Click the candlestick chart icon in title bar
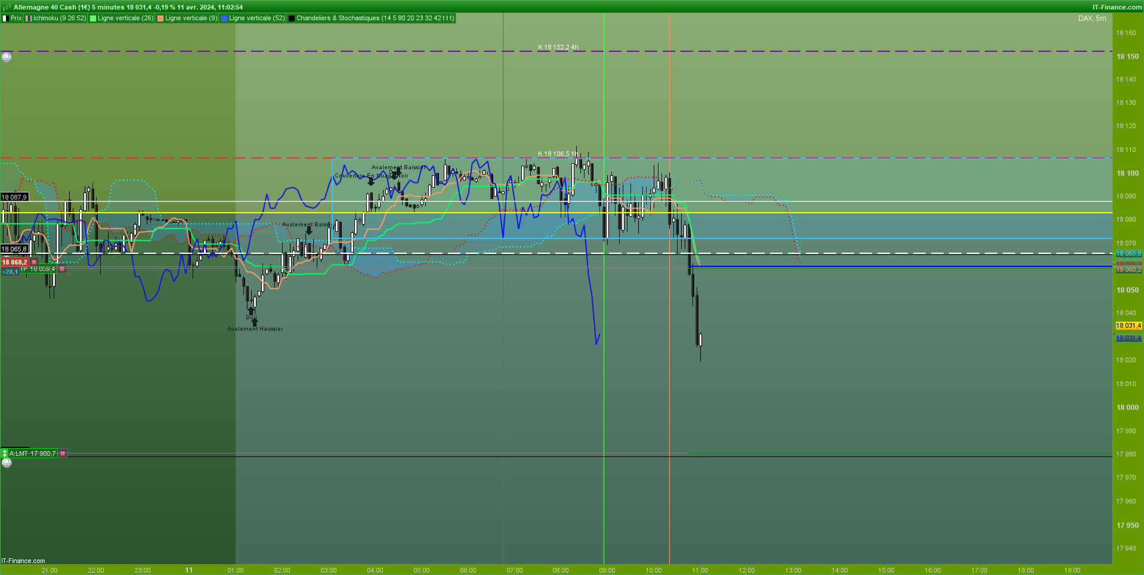Screen dimensions: 1144x575 pos(6,7)
